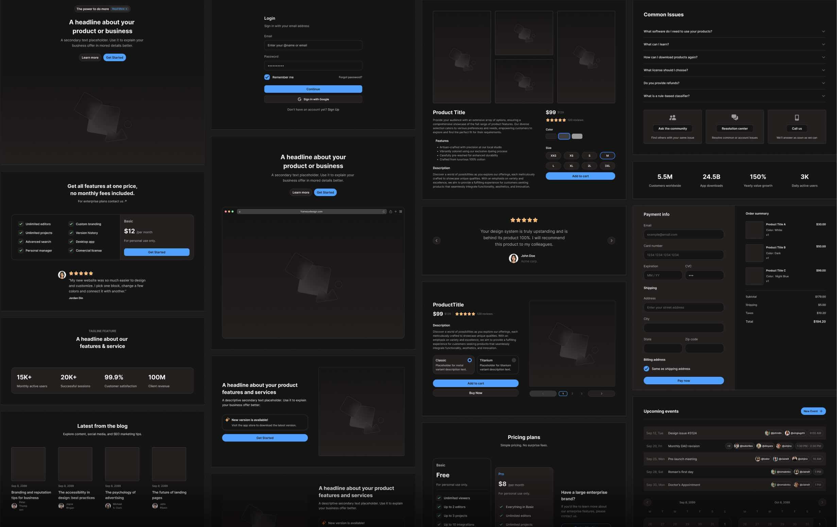
Task: Expand What license should I choose
Action: click(734, 70)
